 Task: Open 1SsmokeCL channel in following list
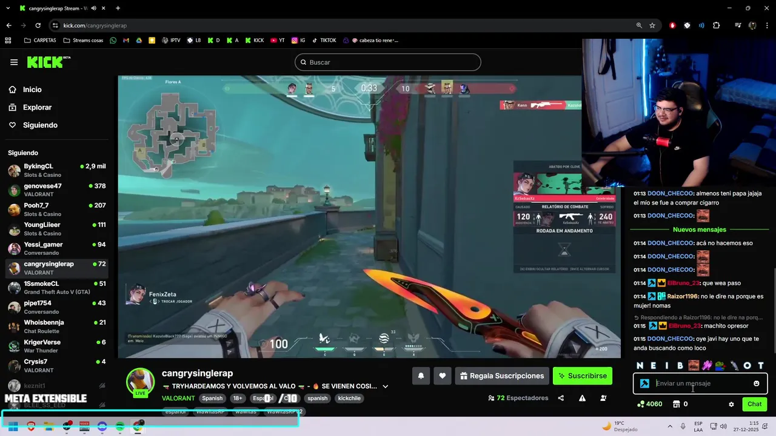pyautogui.click(x=57, y=288)
